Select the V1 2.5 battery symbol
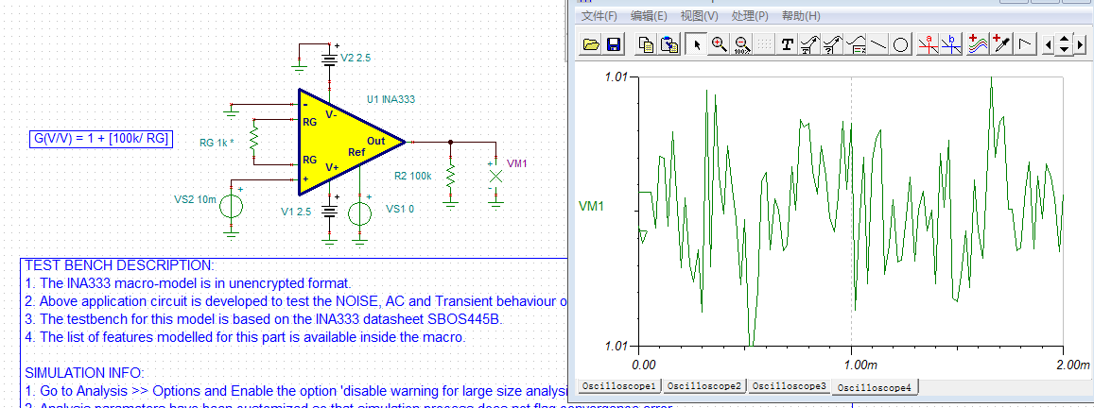Viewport: 1094px width, 408px height. 329,210
